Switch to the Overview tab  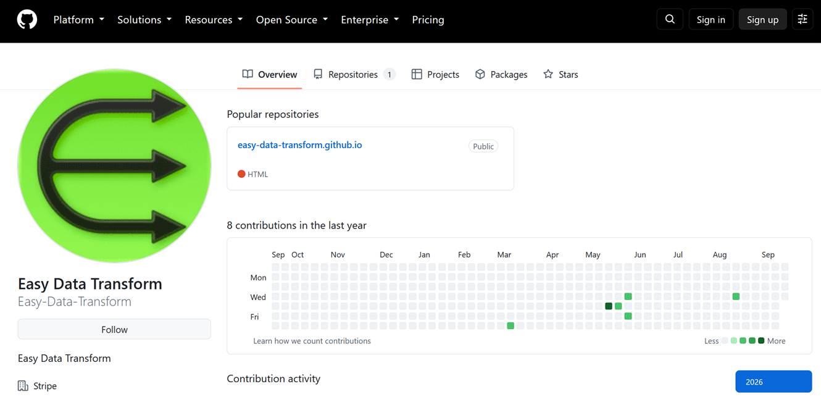(270, 75)
